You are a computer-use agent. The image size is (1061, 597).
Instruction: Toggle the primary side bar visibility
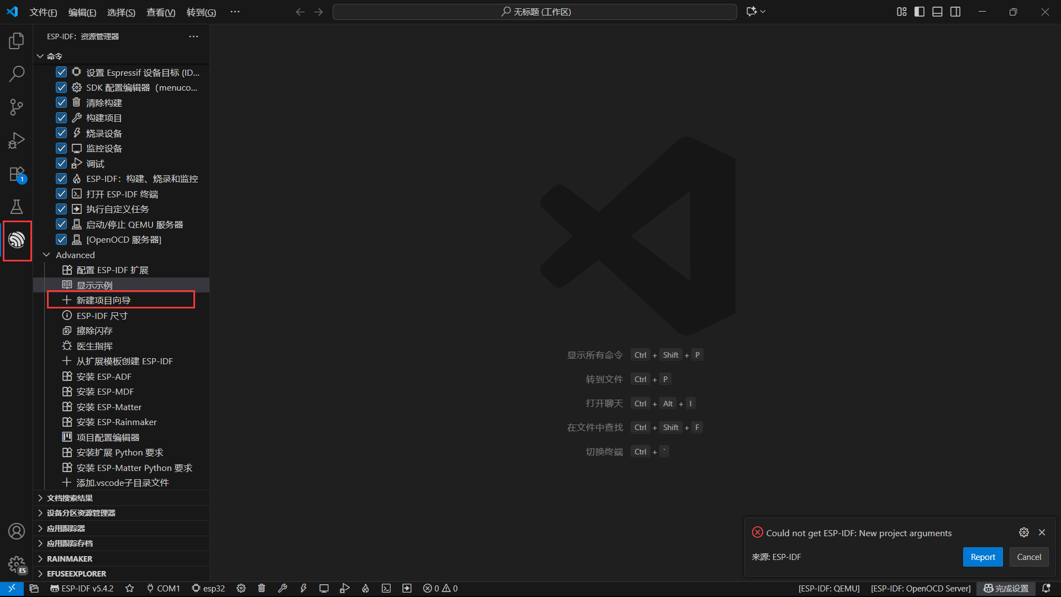tap(920, 12)
